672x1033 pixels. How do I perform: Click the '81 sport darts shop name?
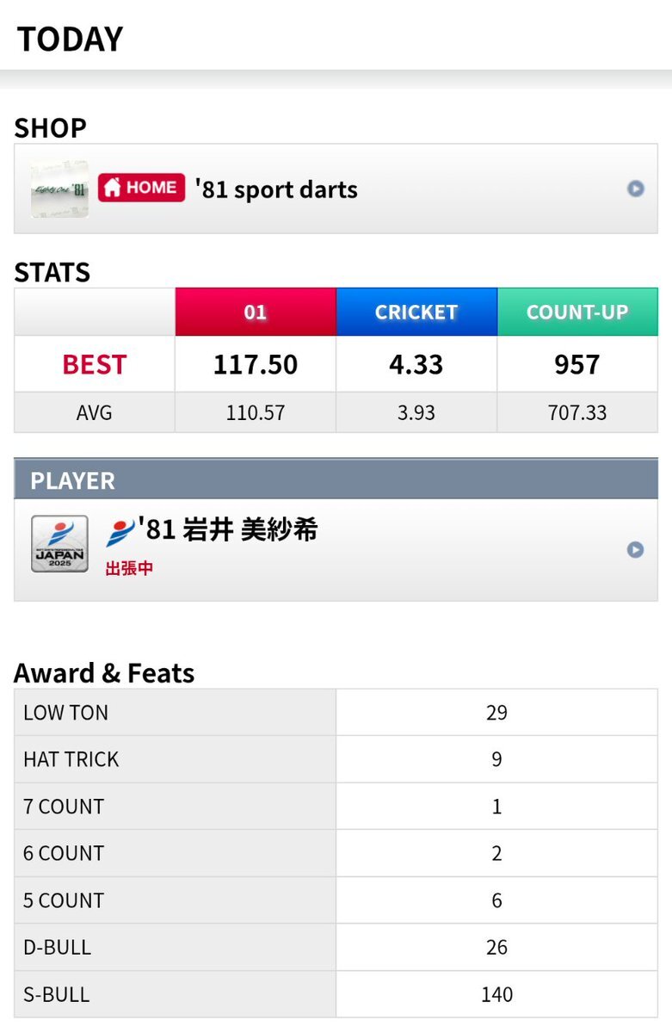276,189
